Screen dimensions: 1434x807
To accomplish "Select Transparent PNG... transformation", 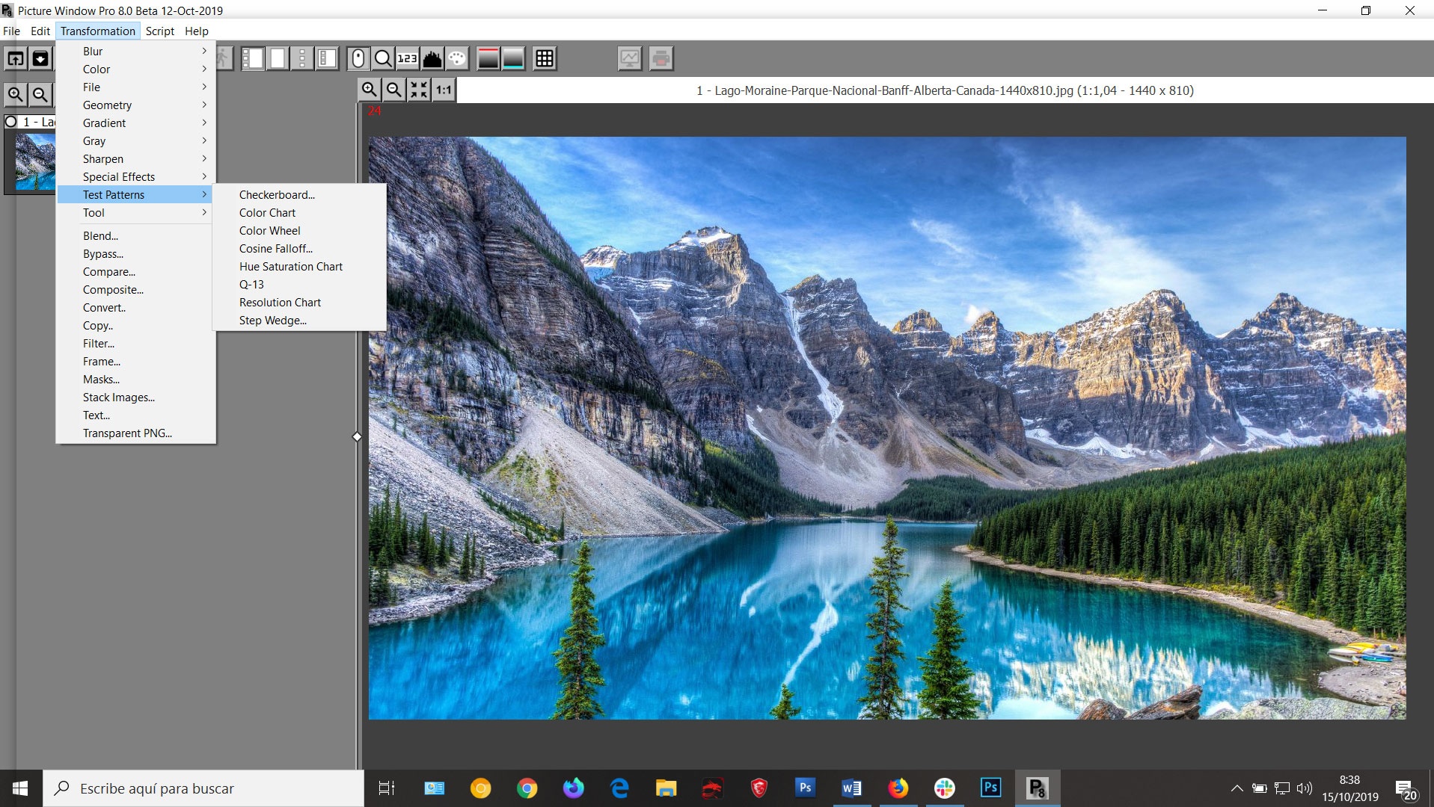I will 136,433.
